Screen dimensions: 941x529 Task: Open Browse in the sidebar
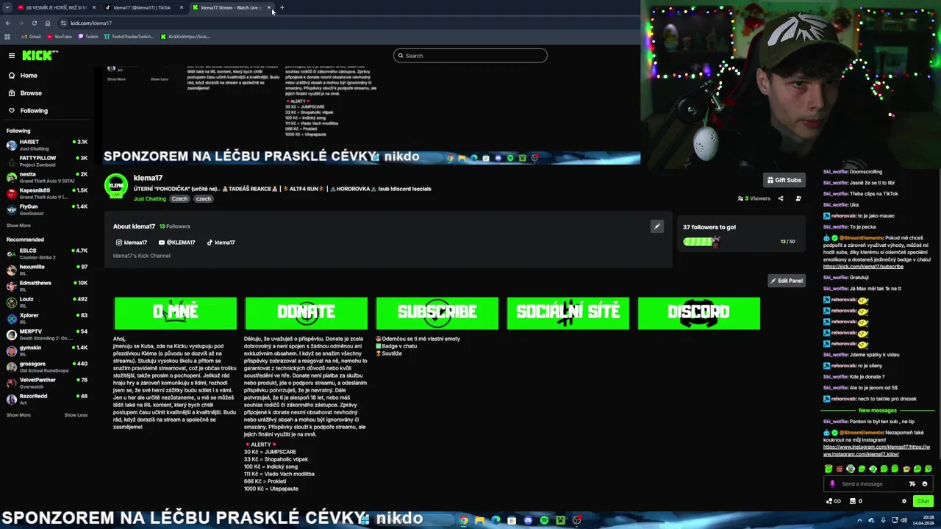pyautogui.click(x=31, y=93)
